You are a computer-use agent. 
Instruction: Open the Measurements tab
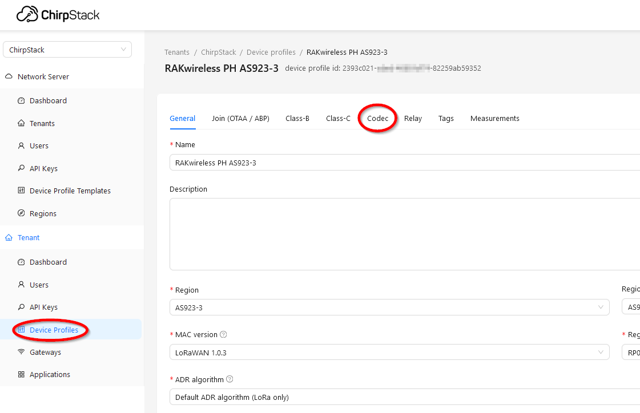coord(494,119)
